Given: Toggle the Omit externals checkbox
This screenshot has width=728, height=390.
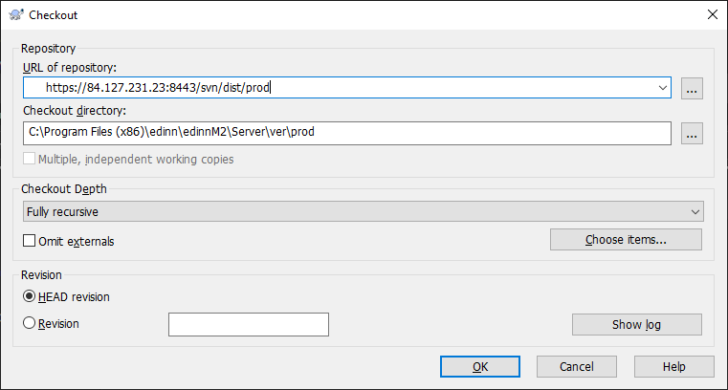Looking at the screenshot, I should pyautogui.click(x=31, y=241).
